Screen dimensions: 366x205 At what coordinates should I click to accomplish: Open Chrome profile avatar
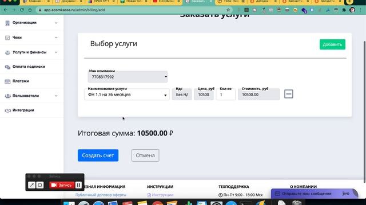pyautogui.click(x=352, y=10)
